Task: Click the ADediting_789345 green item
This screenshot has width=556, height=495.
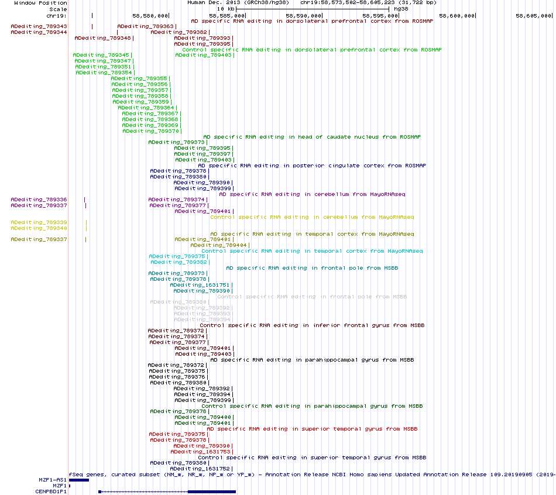Action: point(101,55)
